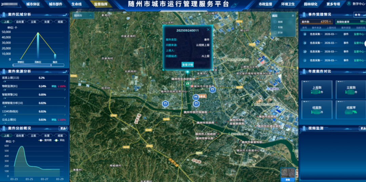Enable the 区划 layer checkbox

click(x=275, y=33)
